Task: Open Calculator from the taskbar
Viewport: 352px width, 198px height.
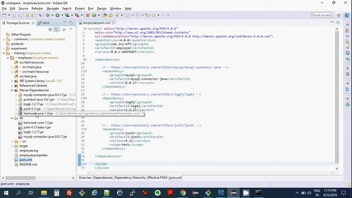Action: point(57,193)
